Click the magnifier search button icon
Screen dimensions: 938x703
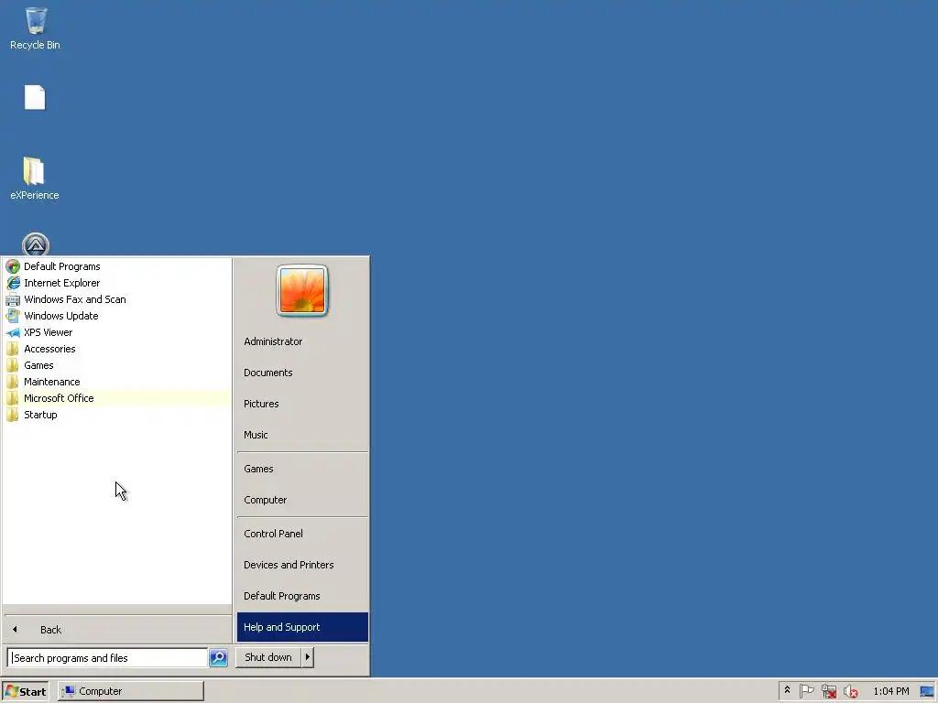(218, 657)
